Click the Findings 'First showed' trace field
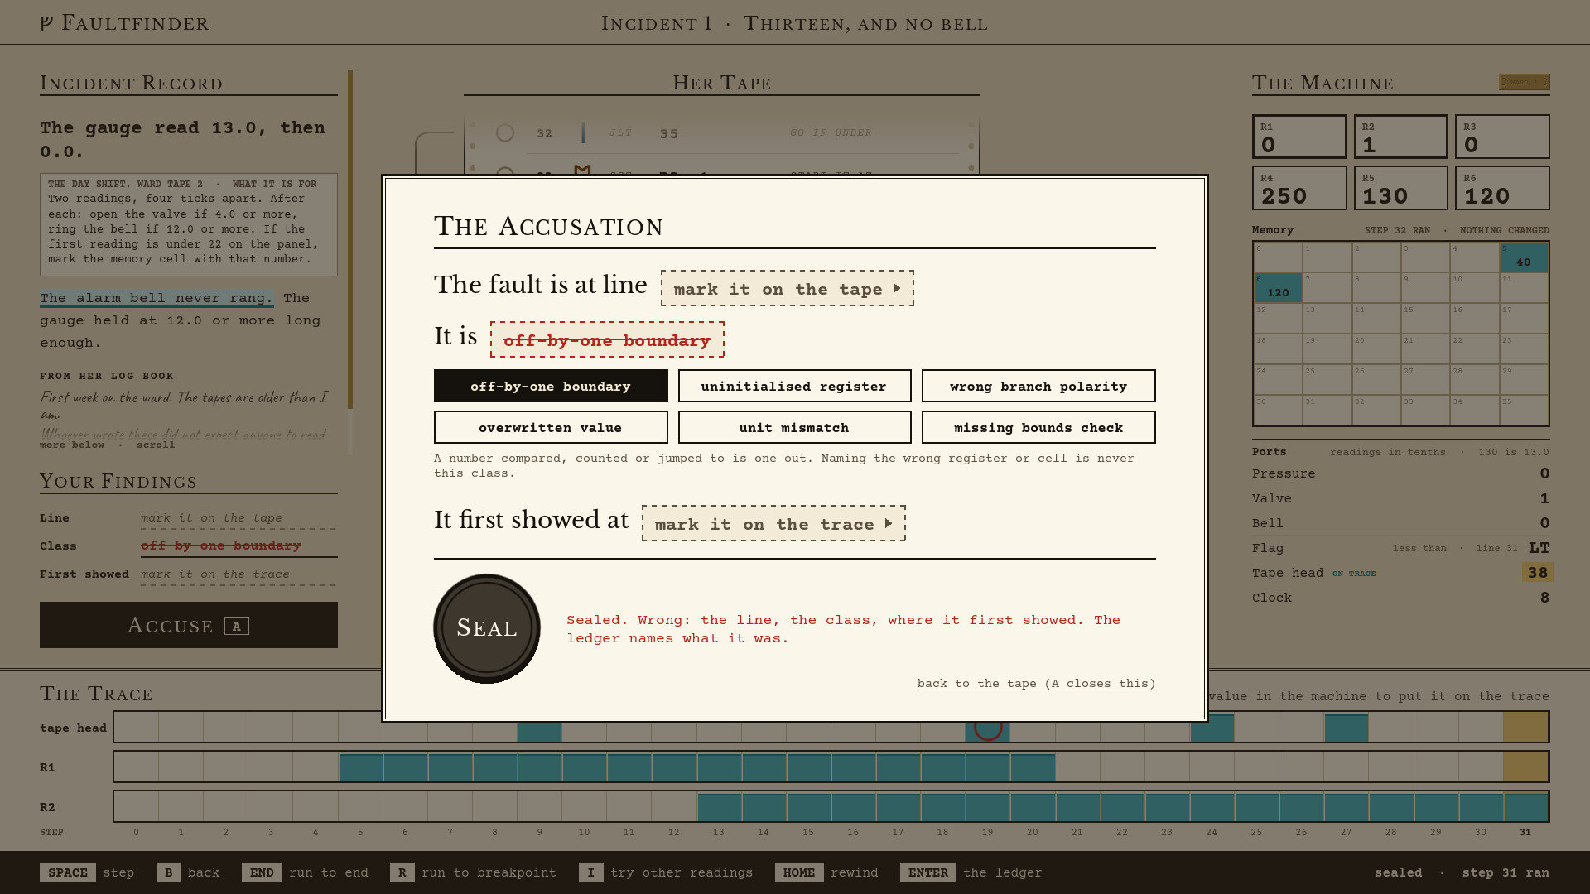 click(x=238, y=574)
